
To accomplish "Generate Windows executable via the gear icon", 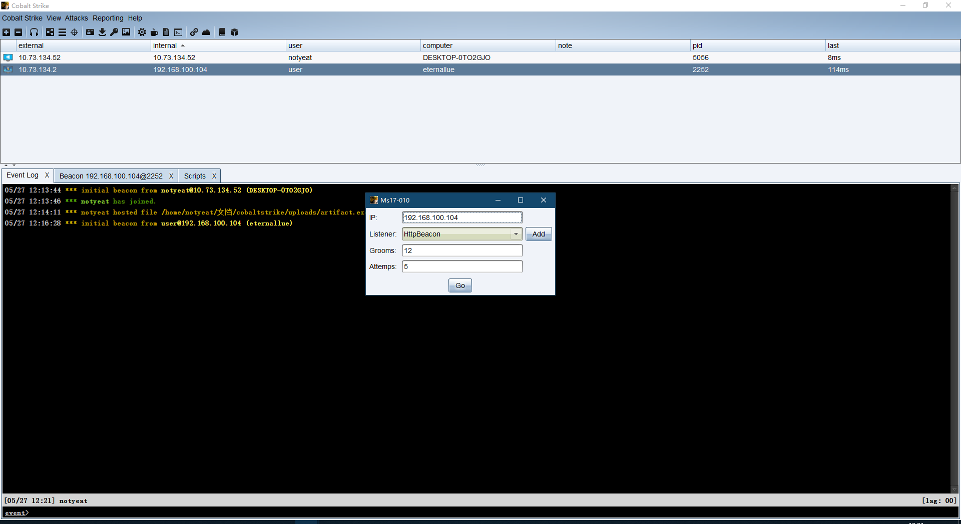I will 142,32.
